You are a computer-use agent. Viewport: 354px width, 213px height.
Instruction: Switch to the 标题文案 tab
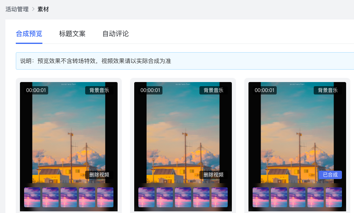[x=72, y=34]
